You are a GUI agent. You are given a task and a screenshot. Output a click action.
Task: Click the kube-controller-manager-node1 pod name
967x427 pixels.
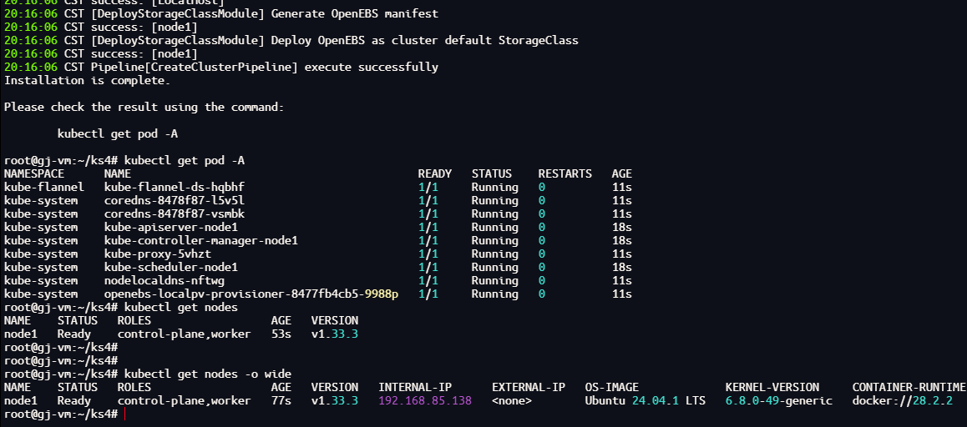pyautogui.click(x=201, y=241)
